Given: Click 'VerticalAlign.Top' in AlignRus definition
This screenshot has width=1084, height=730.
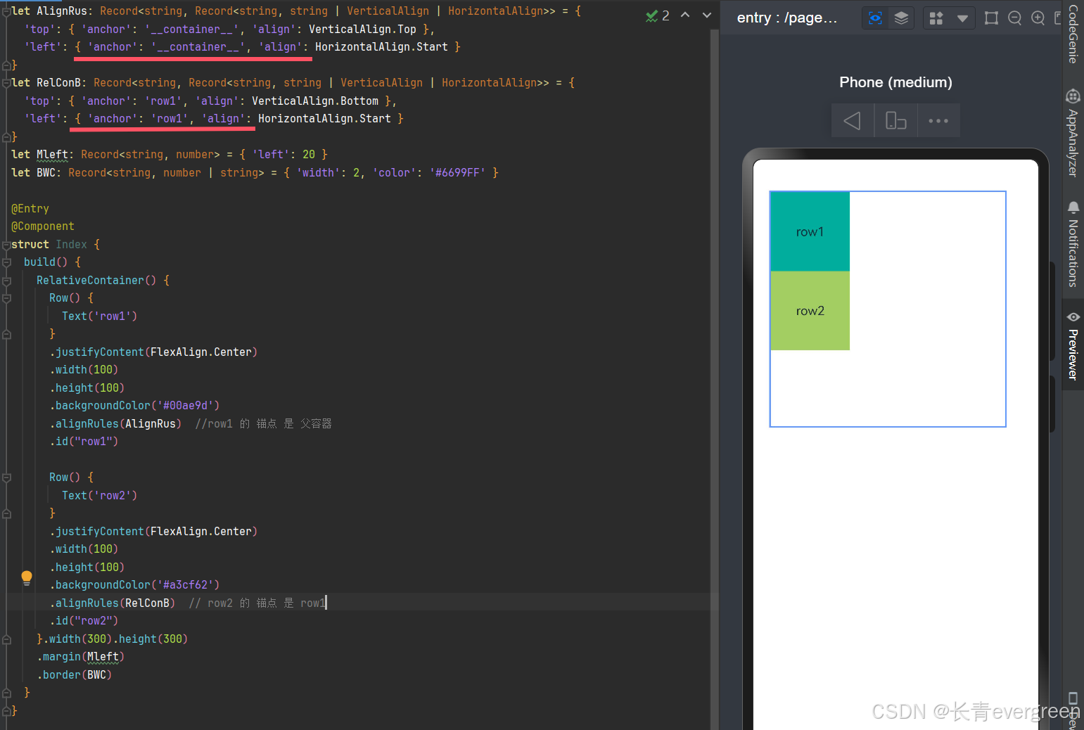Looking at the screenshot, I should click(362, 29).
